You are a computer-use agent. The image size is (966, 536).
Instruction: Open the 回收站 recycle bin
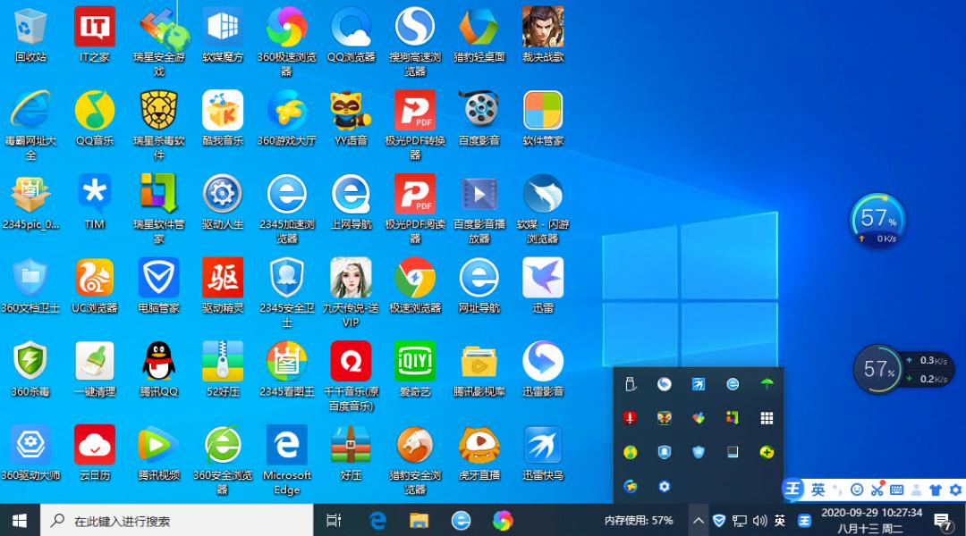coord(31,28)
